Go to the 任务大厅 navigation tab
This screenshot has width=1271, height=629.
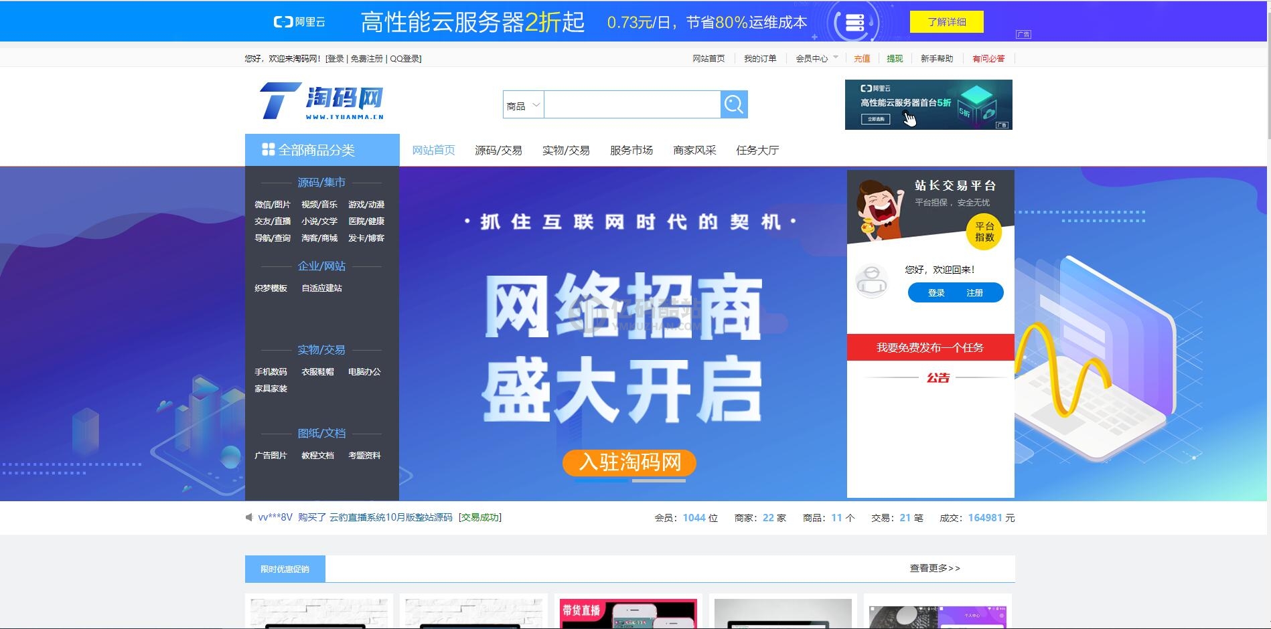(757, 151)
